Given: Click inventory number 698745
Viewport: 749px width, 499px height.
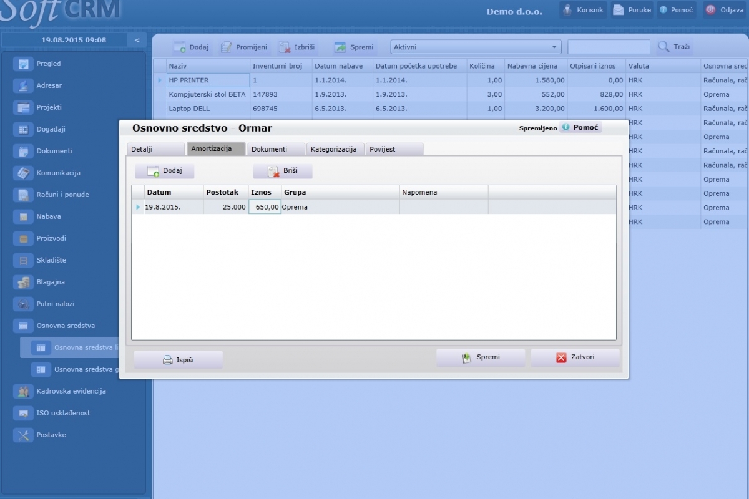Looking at the screenshot, I should (x=265, y=109).
